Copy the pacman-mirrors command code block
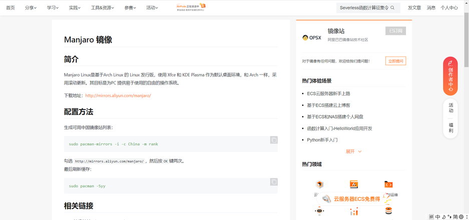This screenshot has width=469, height=220. [274, 140]
